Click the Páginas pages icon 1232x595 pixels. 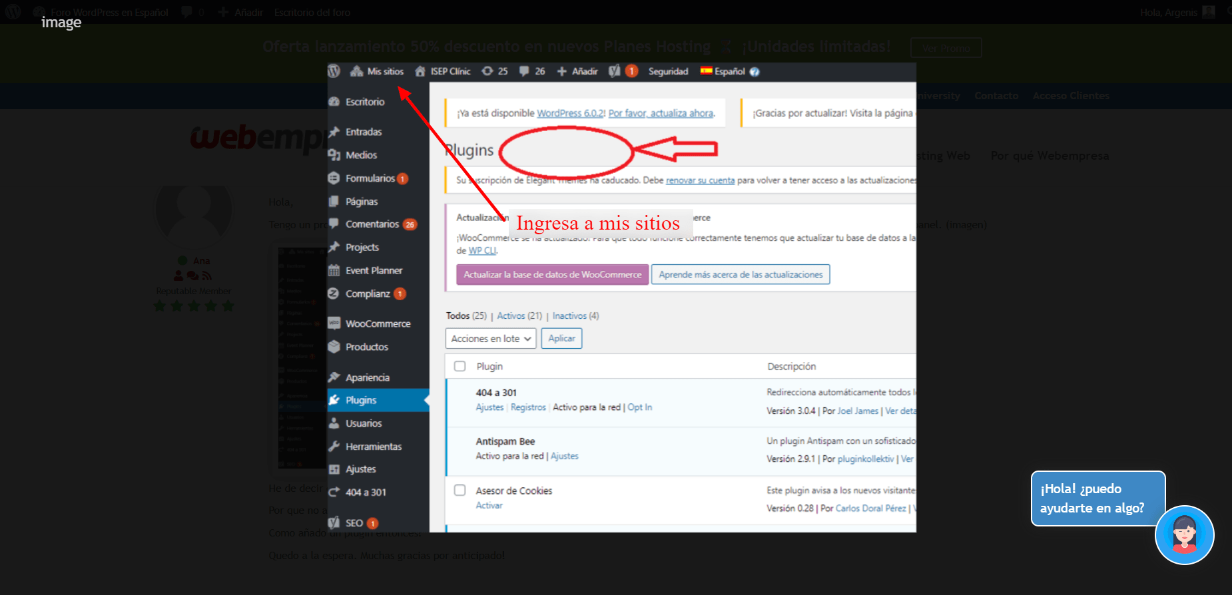pyautogui.click(x=334, y=201)
